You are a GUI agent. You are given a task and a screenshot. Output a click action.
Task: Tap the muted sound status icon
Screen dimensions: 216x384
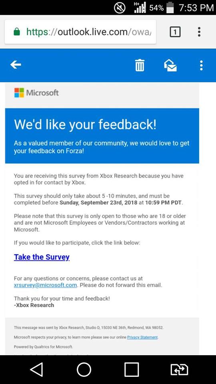(120, 8)
